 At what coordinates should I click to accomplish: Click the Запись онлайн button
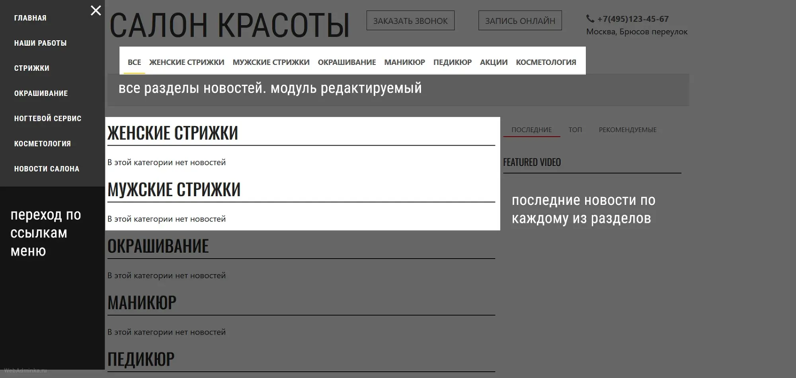520,21
